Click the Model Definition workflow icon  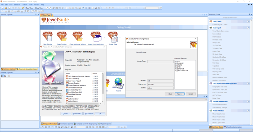[210, 111]
